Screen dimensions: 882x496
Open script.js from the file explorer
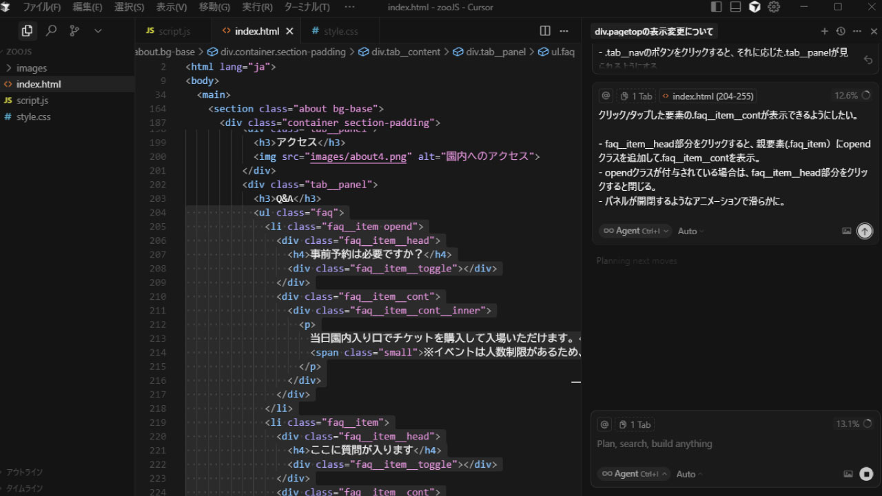click(x=67, y=101)
